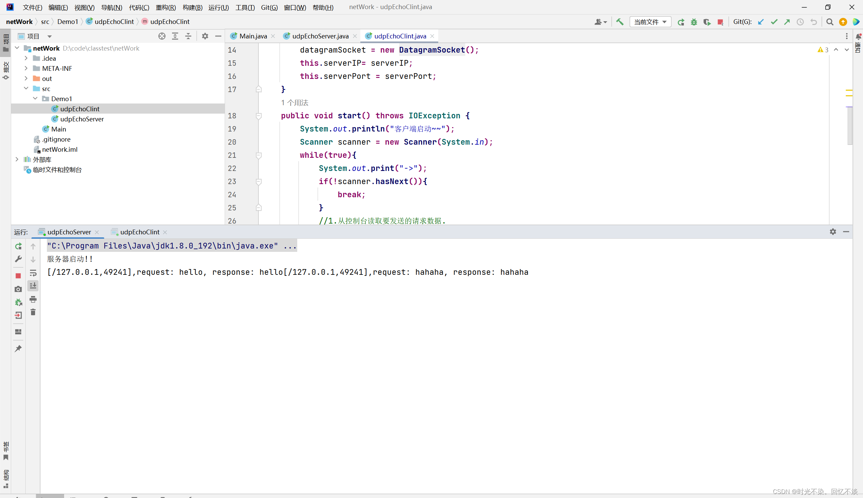Viewport: 863px width, 498px height.
Task: Click Git commit checkmark icon
Action: [774, 22]
